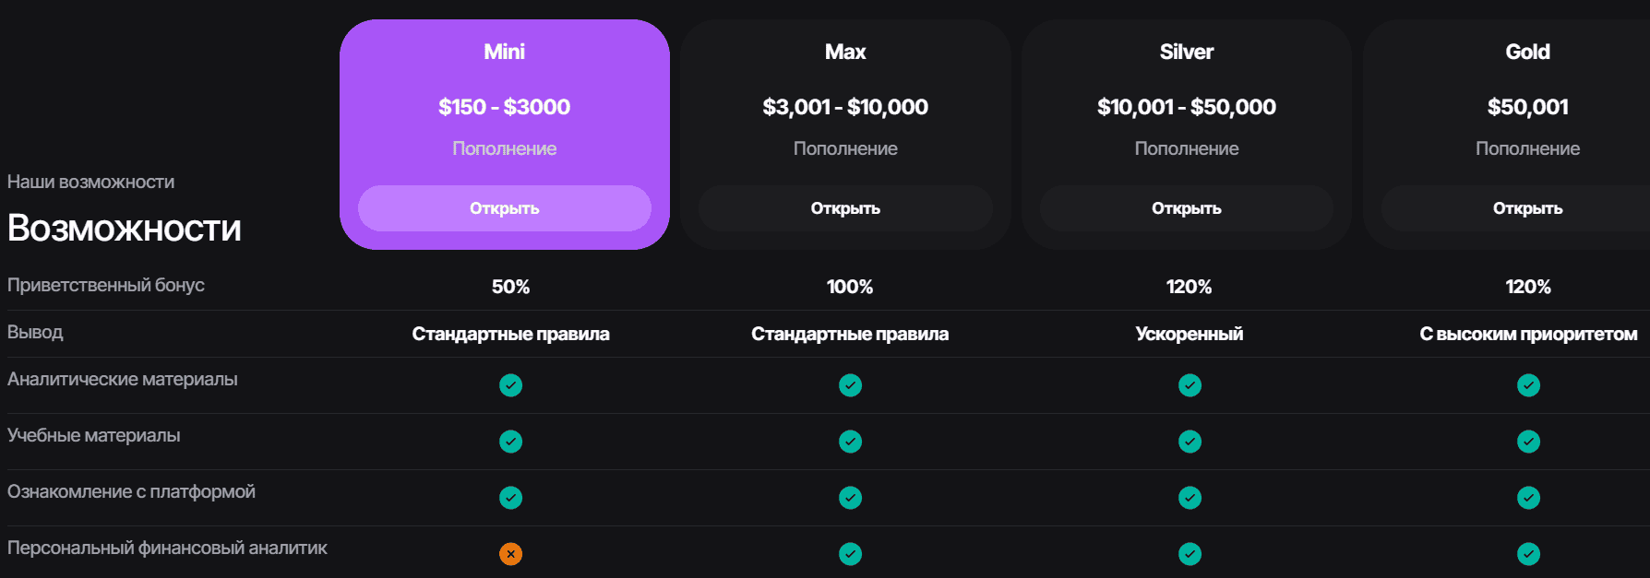Click the Mini 50% welcome bonus value

[x=510, y=287]
